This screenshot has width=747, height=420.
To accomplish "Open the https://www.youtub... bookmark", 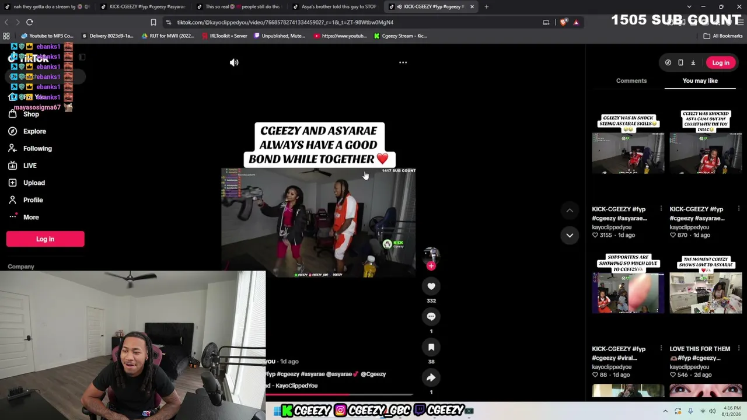I will pos(340,36).
